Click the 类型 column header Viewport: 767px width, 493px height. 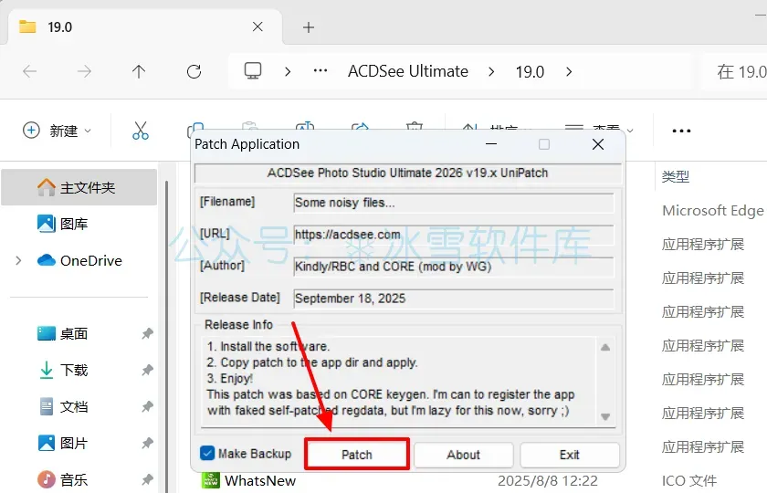[x=676, y=176]
